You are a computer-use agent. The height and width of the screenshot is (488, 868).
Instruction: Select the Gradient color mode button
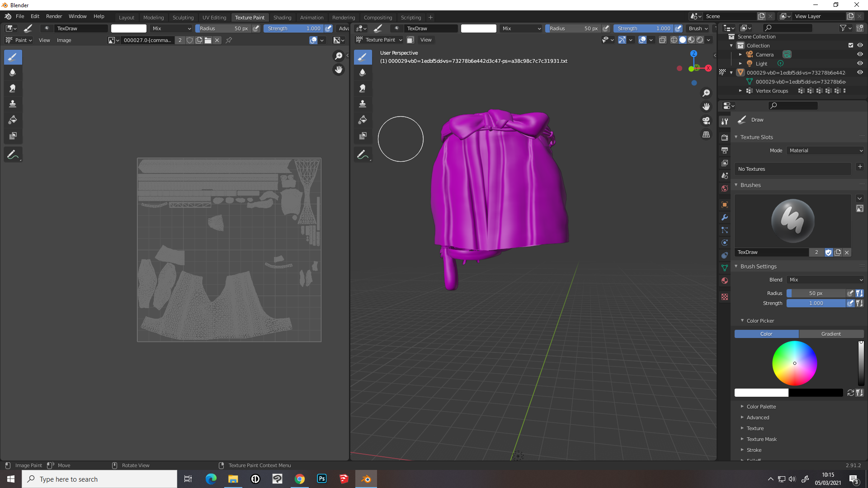point(831,334)
